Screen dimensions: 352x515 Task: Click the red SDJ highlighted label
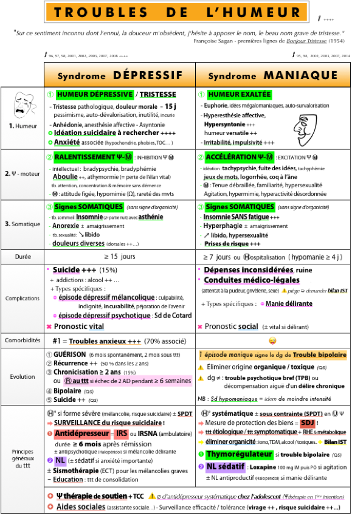(308, 423)
